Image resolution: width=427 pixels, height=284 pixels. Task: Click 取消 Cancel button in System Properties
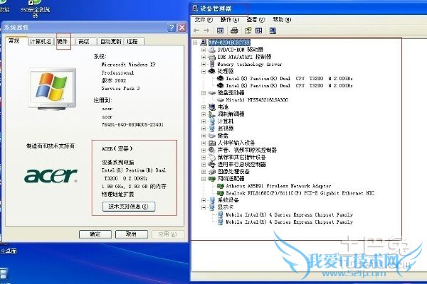point(131,234)
